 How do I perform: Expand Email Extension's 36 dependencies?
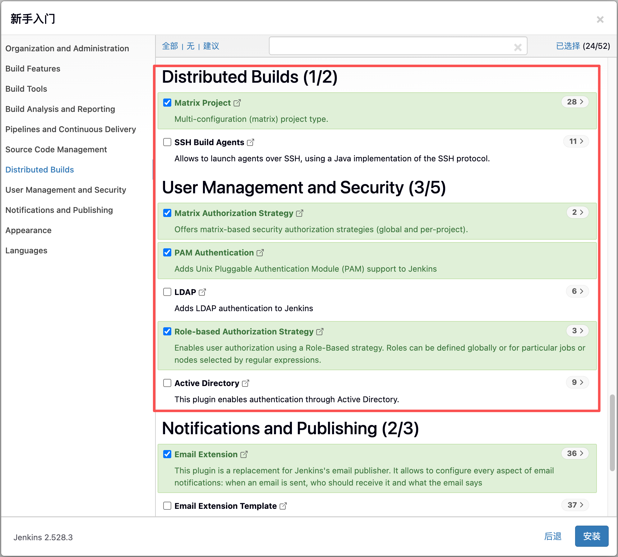tap(575, 453)
